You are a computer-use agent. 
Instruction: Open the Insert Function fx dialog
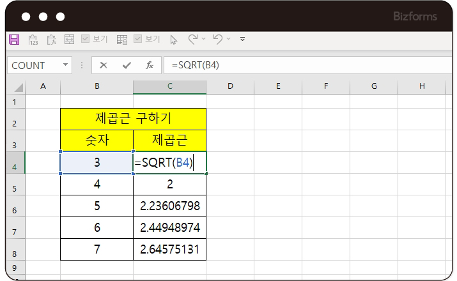[x=149, y=65]
